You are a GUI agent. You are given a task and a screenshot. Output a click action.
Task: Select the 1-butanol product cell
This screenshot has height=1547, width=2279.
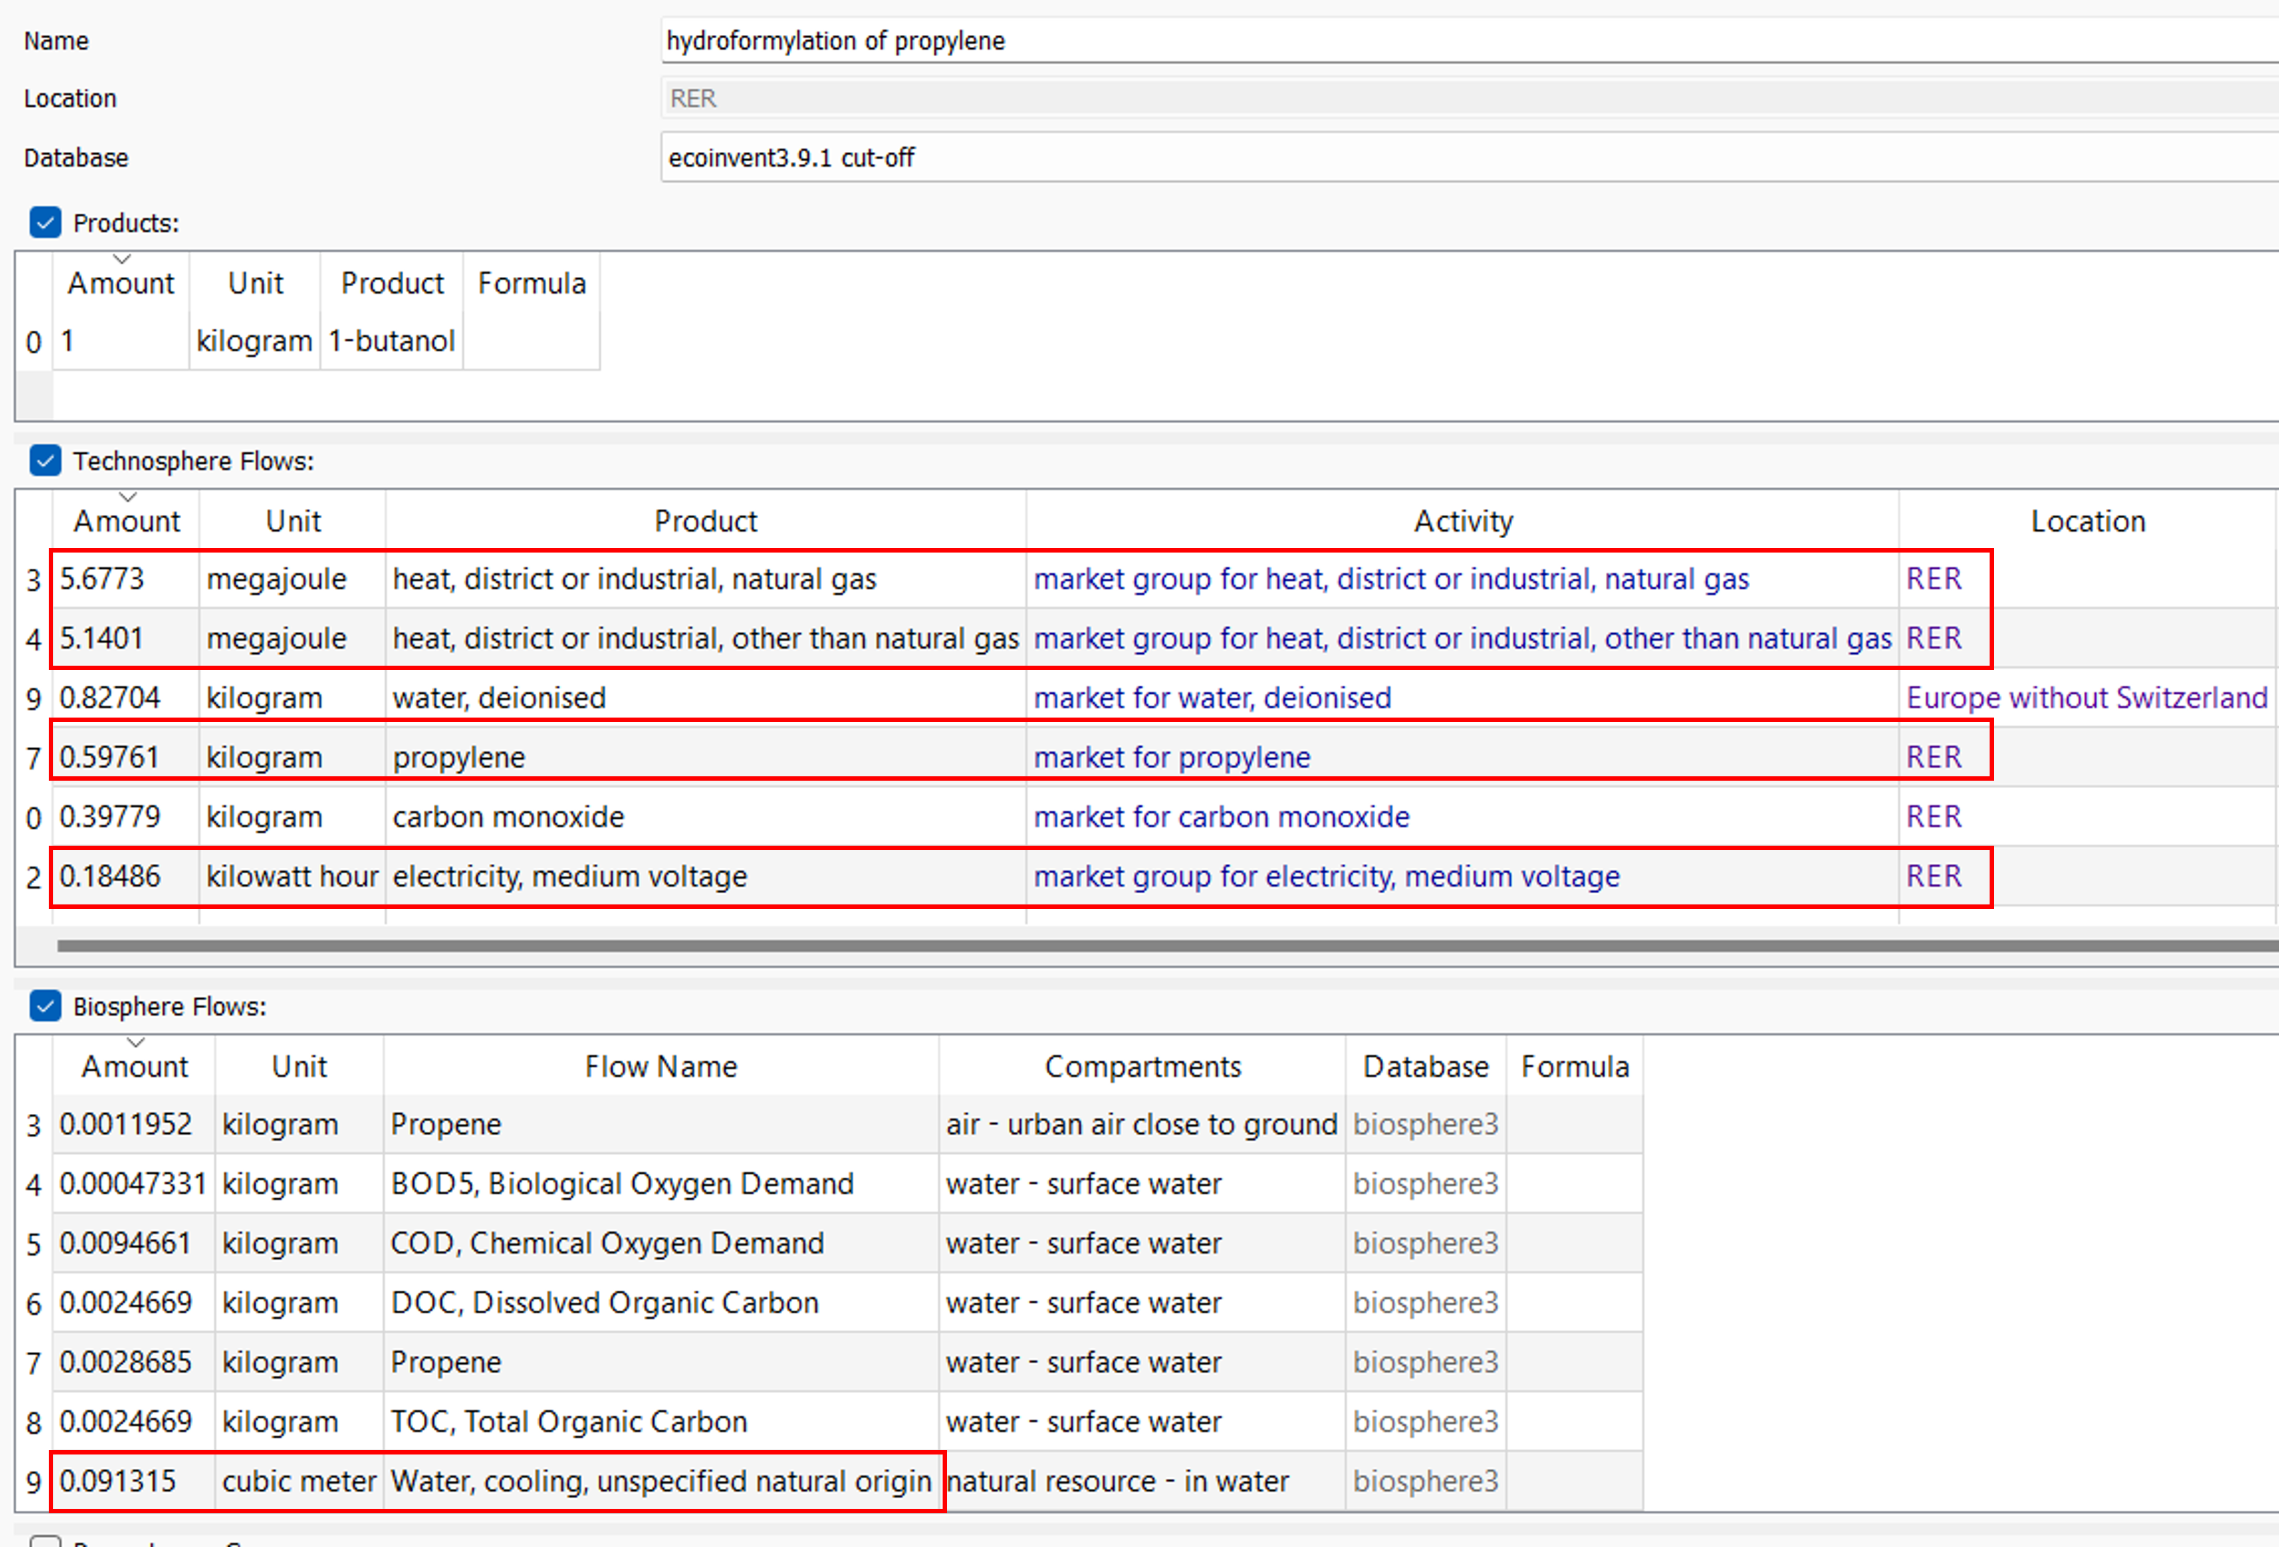click(x=391, y=341)
